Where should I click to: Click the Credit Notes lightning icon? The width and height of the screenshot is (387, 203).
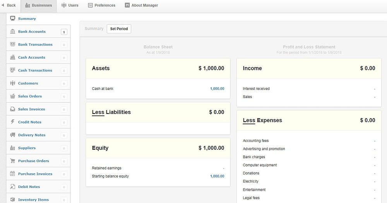(13, 122)
